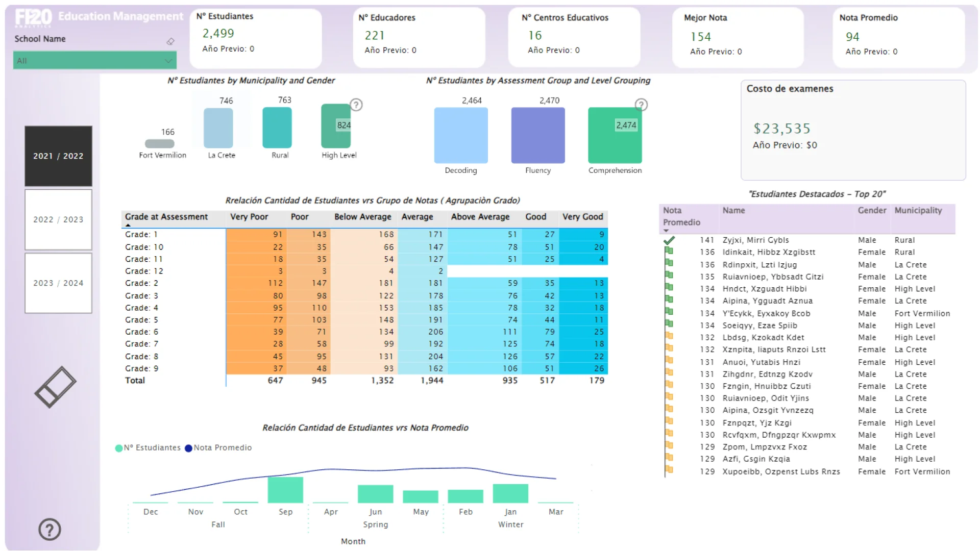980x551 pixels.
Task: Toggle N° Estudiantes legend green marker
Action: pos(119,448)
